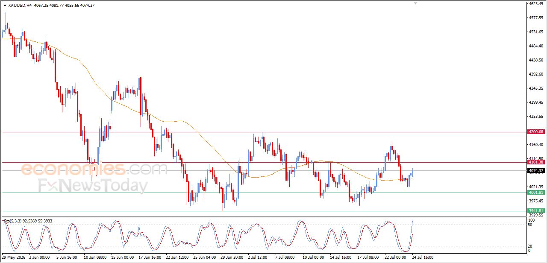The height and width of the screenshot is (263, 547).
Task: Click the green 3941.81 price tag
Action: point(536,210)
